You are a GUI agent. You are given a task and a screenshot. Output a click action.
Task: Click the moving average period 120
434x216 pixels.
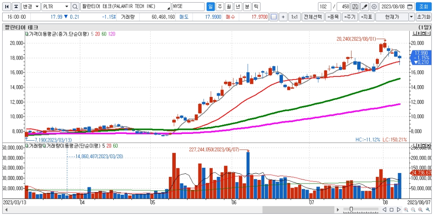(x=112, y=34)
